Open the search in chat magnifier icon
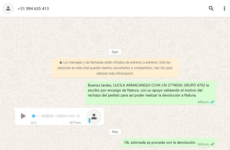 211,8
